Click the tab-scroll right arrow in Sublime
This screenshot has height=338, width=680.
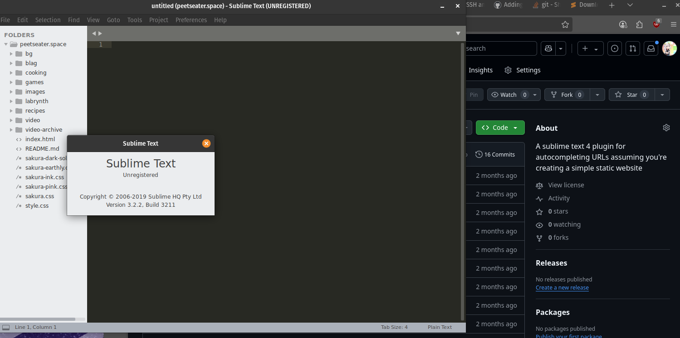(100, 33)
